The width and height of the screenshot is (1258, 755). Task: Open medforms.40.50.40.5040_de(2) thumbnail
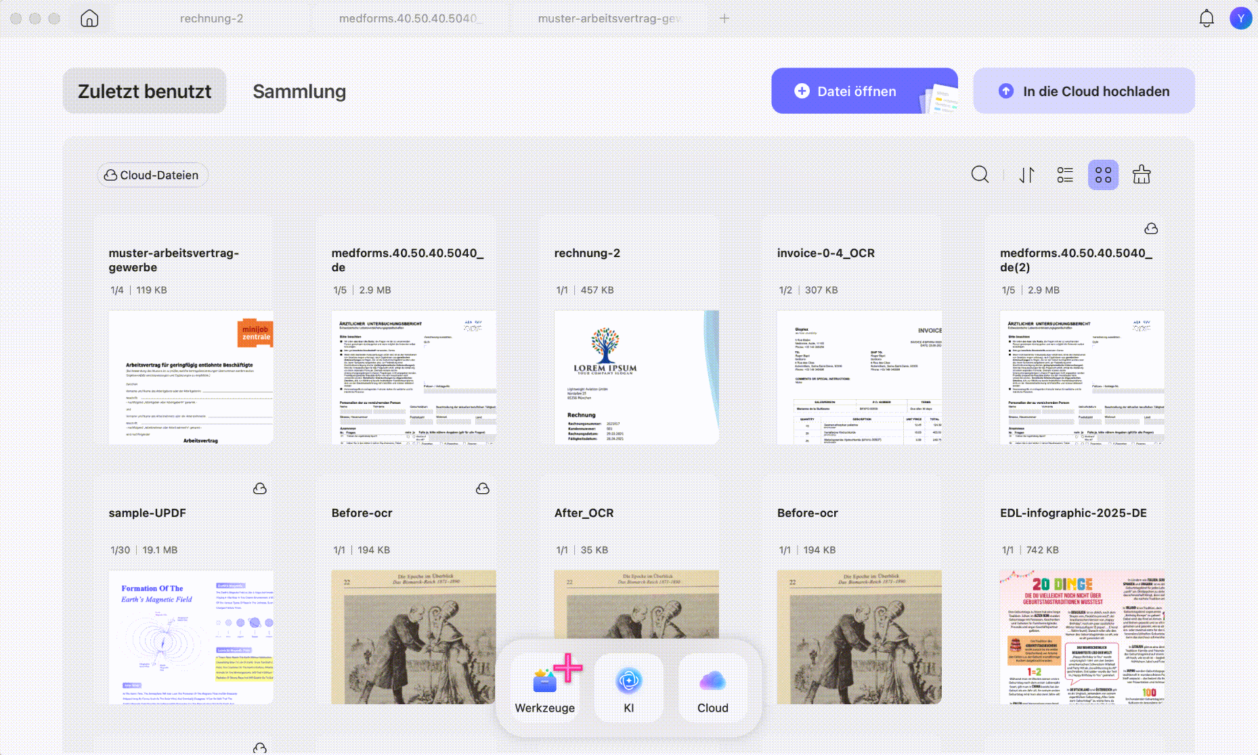pos(1082,377)
